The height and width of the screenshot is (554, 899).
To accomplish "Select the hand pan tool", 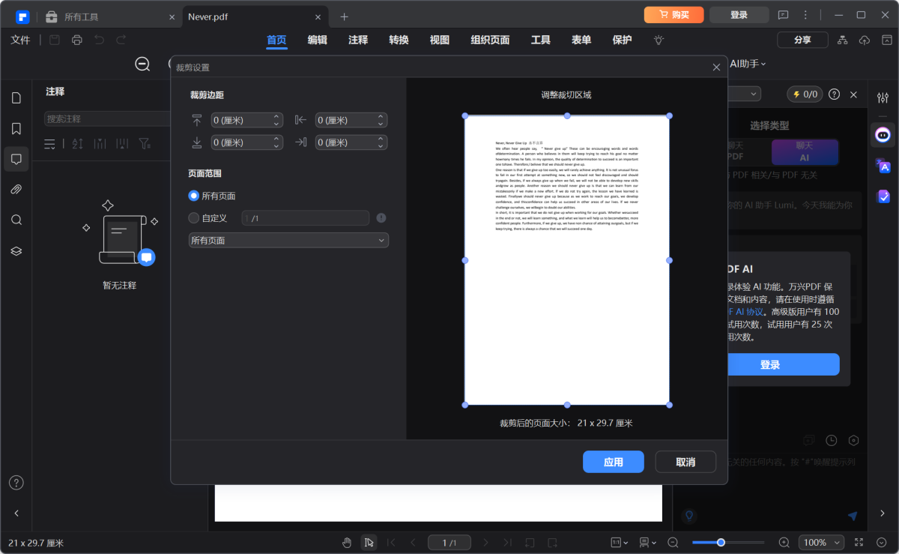I will [346, 541].
